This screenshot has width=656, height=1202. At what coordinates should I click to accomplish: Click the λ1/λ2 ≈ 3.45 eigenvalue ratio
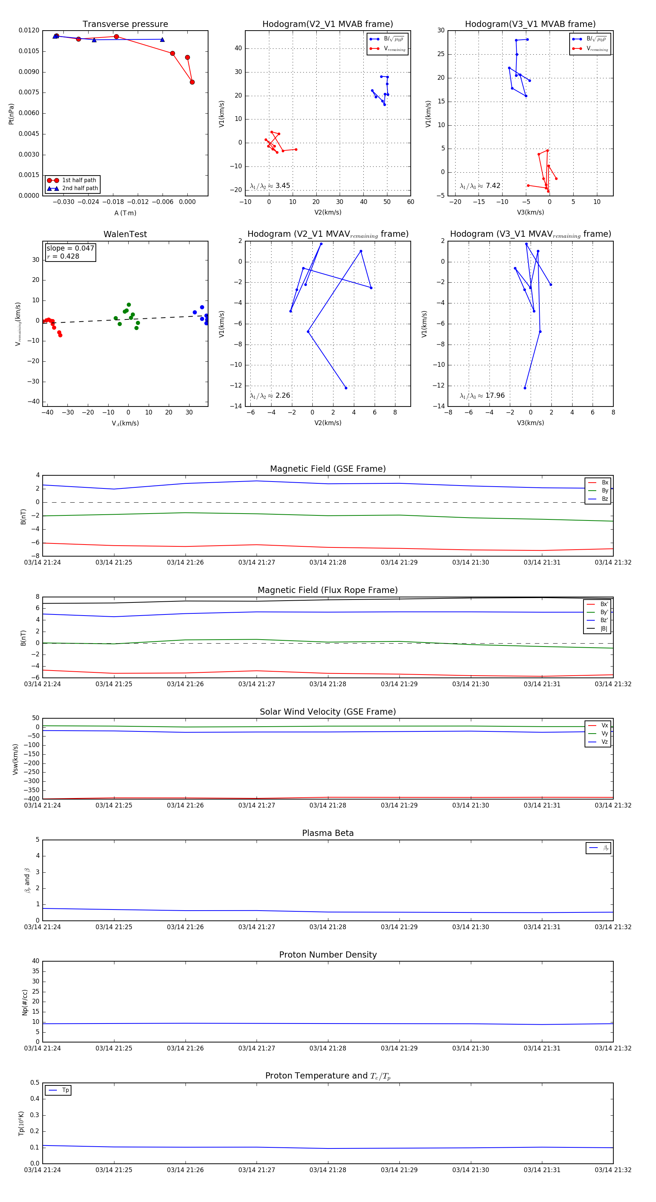270,186
